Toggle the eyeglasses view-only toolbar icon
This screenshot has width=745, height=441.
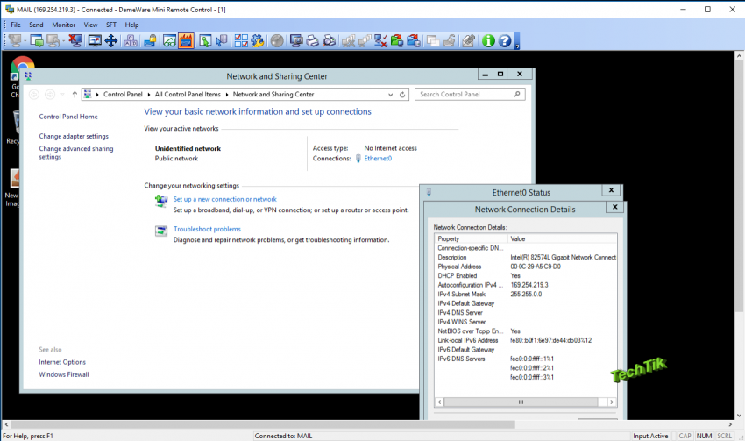tap(170, 41)
